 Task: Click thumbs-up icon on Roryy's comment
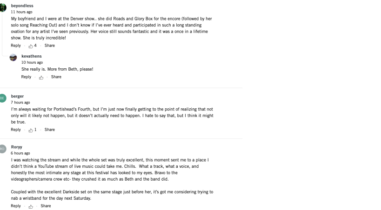pos(31,206)
